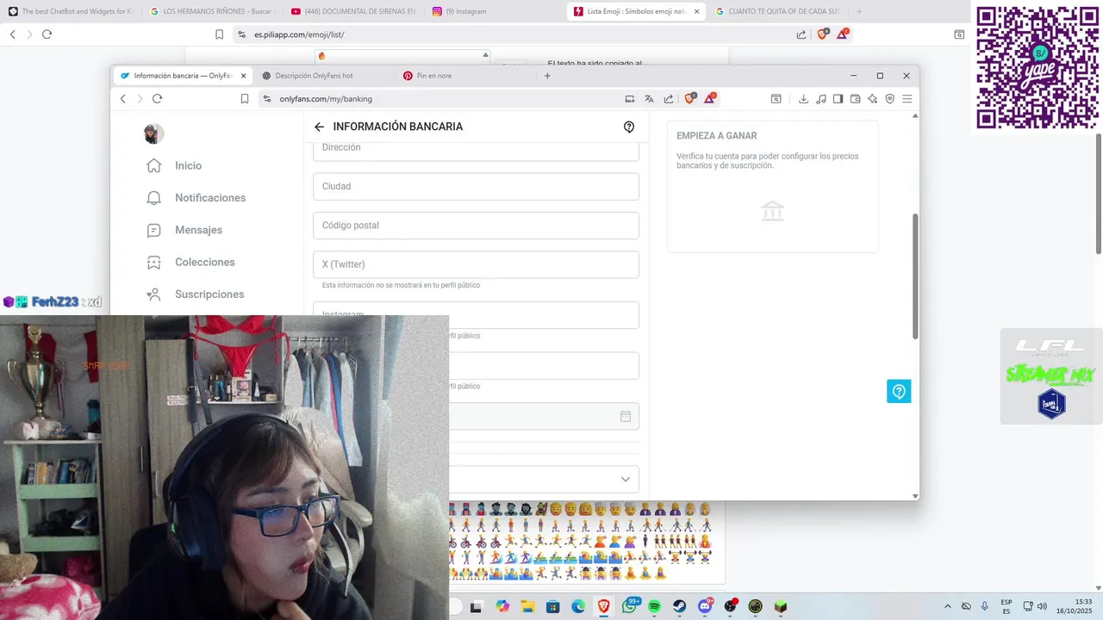
Task: Open the Brave VPN shield icon
Action: point(890,99)
